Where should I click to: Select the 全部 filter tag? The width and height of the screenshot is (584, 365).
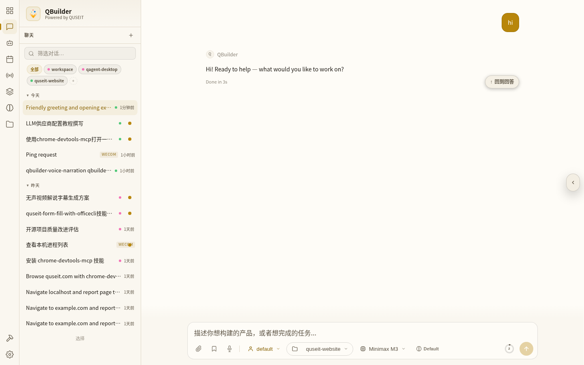[x=34, y=69]
